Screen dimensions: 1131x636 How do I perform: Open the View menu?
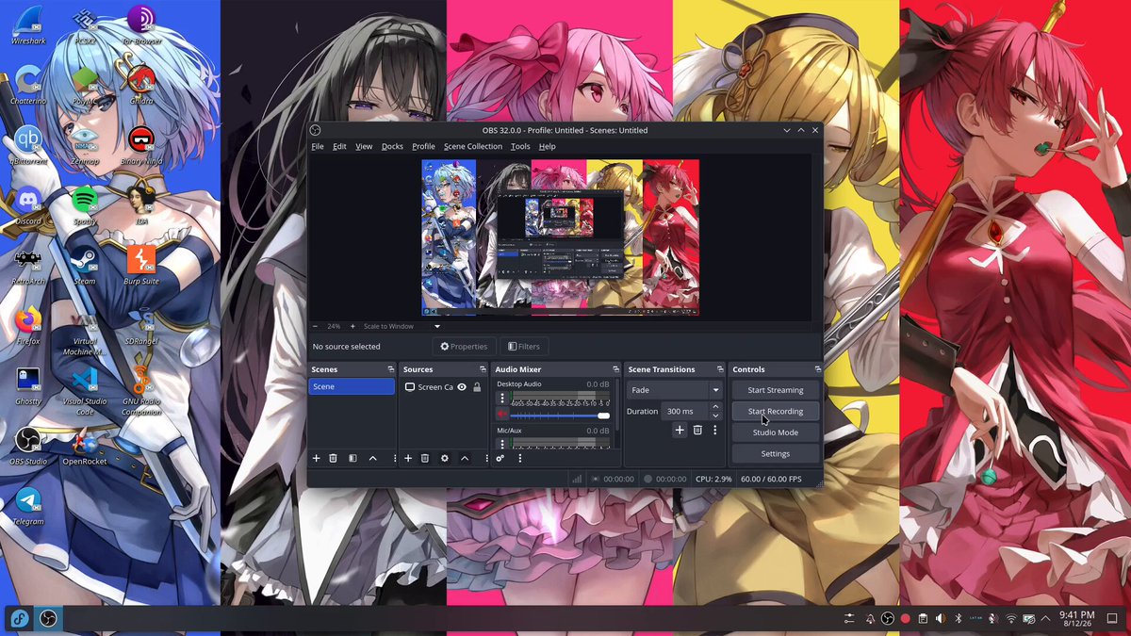pyautogui.click(x=364, y=146)
